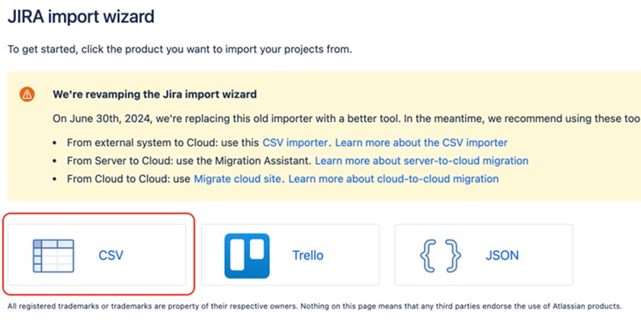Image resolution: width=641 pixels, height=334 pixels.
Task: Click the blue Trello logo icon
Action: coord(247,256)
